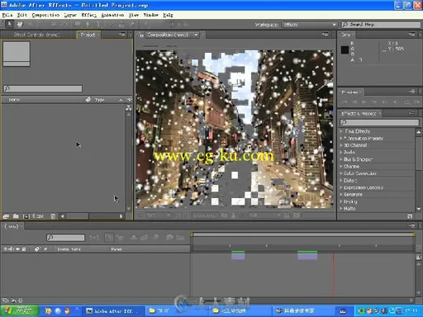
Task: Open the Project panel options menu
Action: click(122, 35)
